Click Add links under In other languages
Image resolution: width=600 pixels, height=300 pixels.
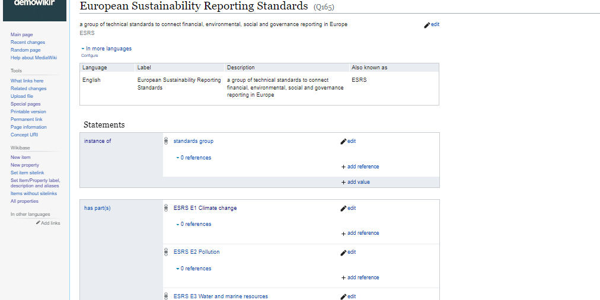click(x=50, y=223)
